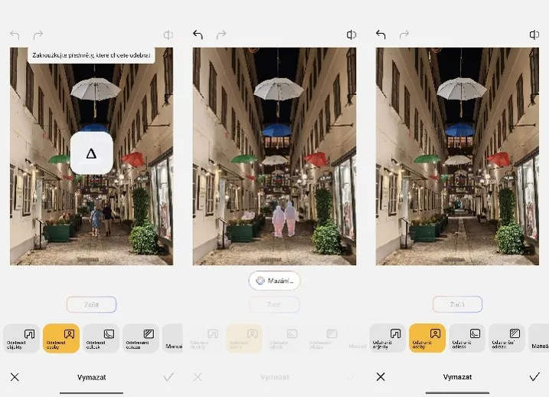Cancel editing with X in first screen
This screenshot has height=397, width=549.
coord(15,377)
